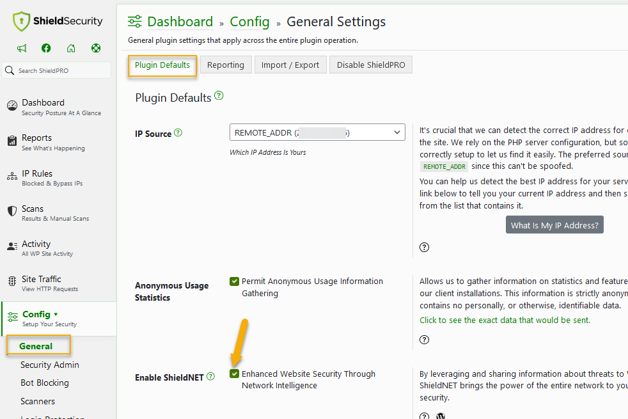Image resolution: width=628 pixels, height=419 pixels.
Task: Open the Facebook icon link
Action: tap(46, 49)
